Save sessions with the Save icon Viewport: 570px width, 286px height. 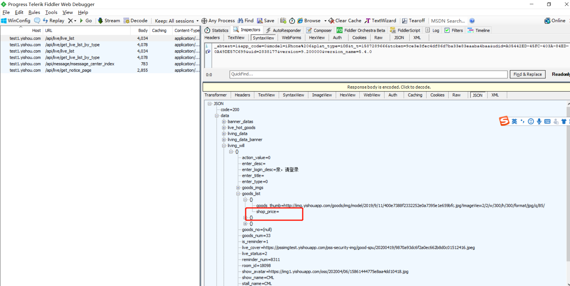pos(266,21)
